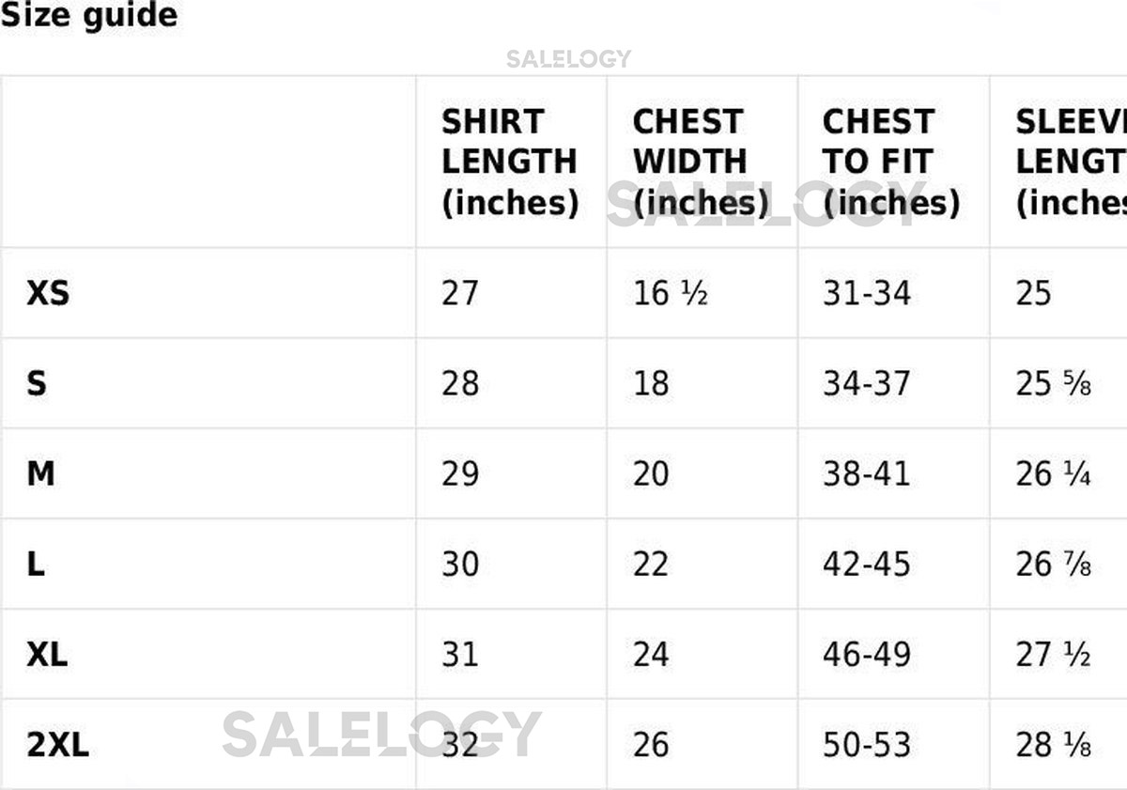Image resolution: width=1127 pixels, height=790 pixels.
Task: Click the sleeve length value 28 ⅛
Action: pyautogui.click(x=1053, y=746)
